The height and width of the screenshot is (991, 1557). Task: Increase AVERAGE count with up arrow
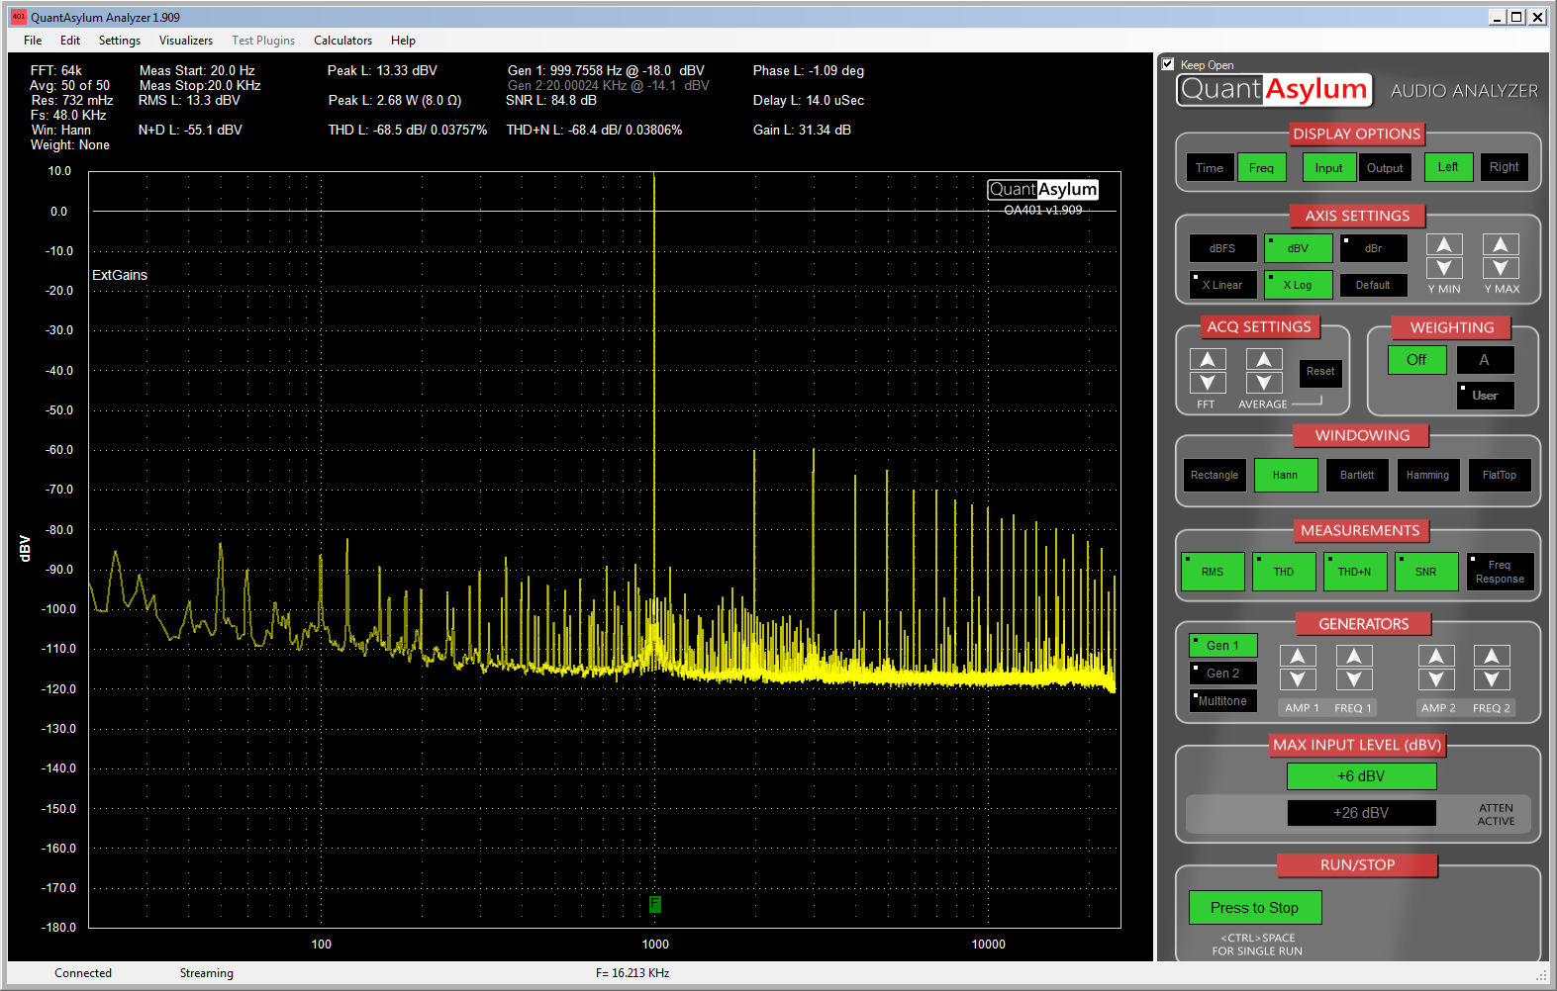1264,359
